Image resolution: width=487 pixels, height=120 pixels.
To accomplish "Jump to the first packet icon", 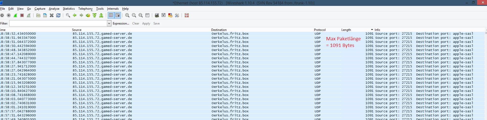I will click(94, 15).
